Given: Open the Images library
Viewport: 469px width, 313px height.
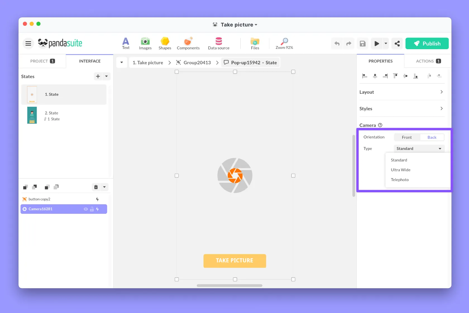Looking at the screenshot, I should 145,43.
